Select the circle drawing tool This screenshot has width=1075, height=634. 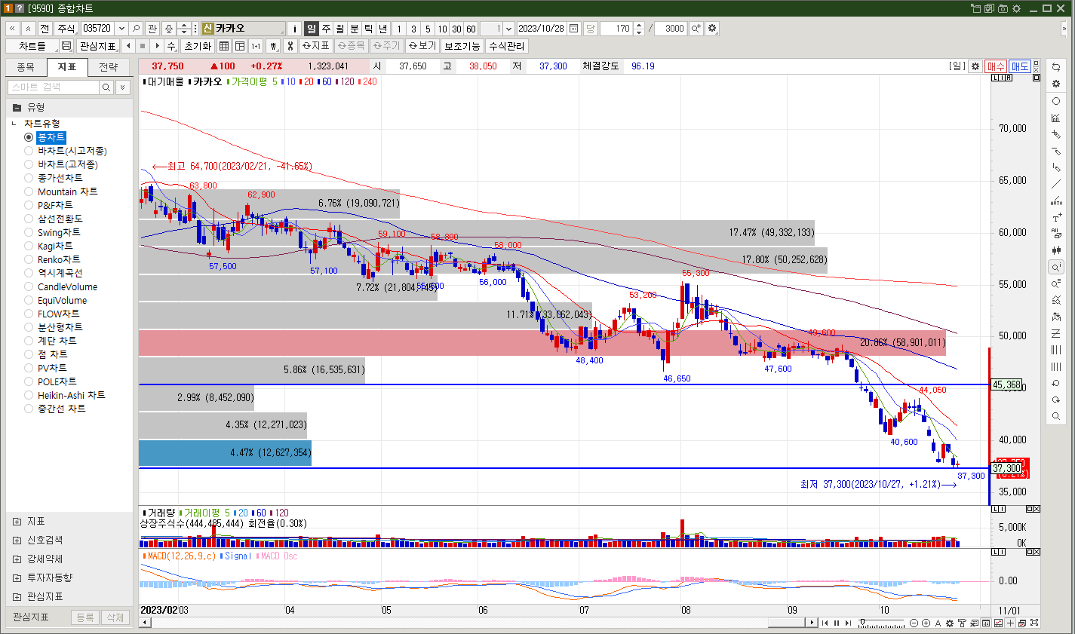click(1056, 101)
